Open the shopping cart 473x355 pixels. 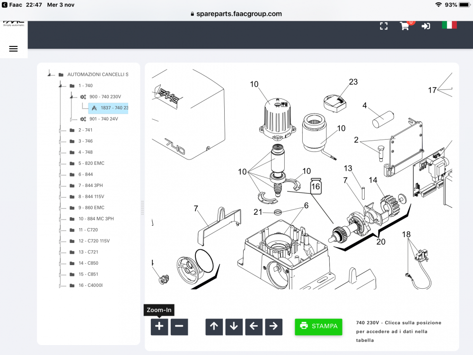pos(404,26)
